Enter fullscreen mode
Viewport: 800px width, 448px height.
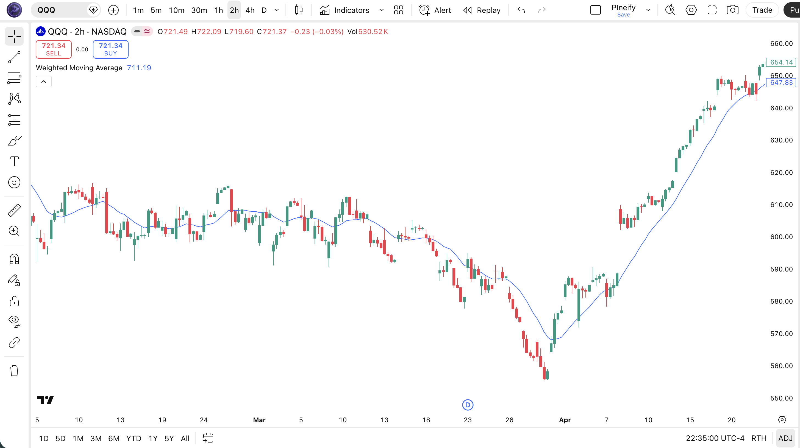click(712, 10)
